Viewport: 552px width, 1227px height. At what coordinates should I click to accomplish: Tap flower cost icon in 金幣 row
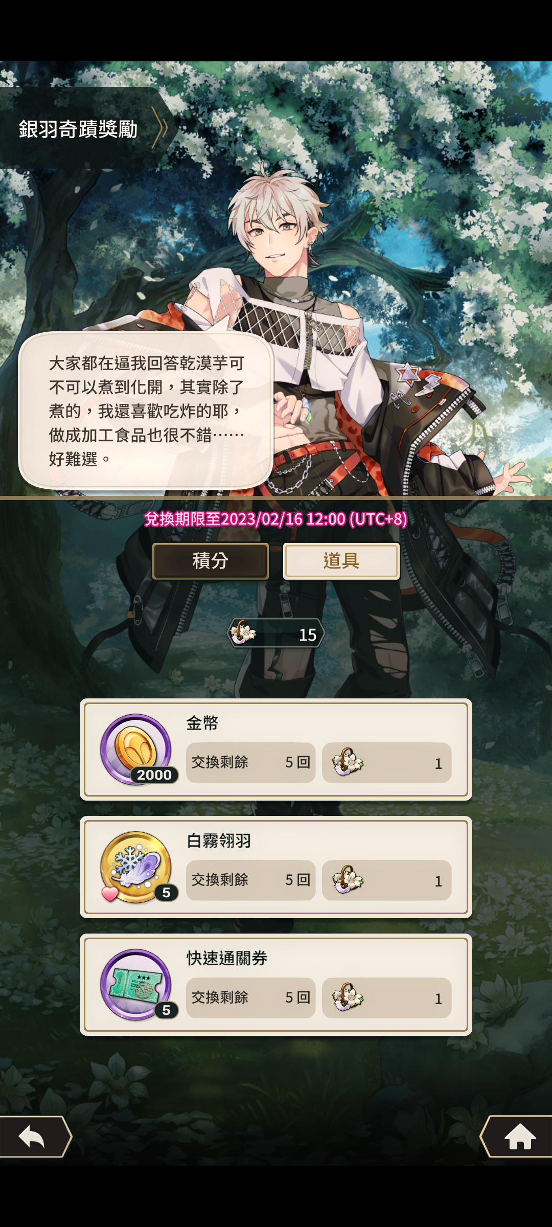348,762
